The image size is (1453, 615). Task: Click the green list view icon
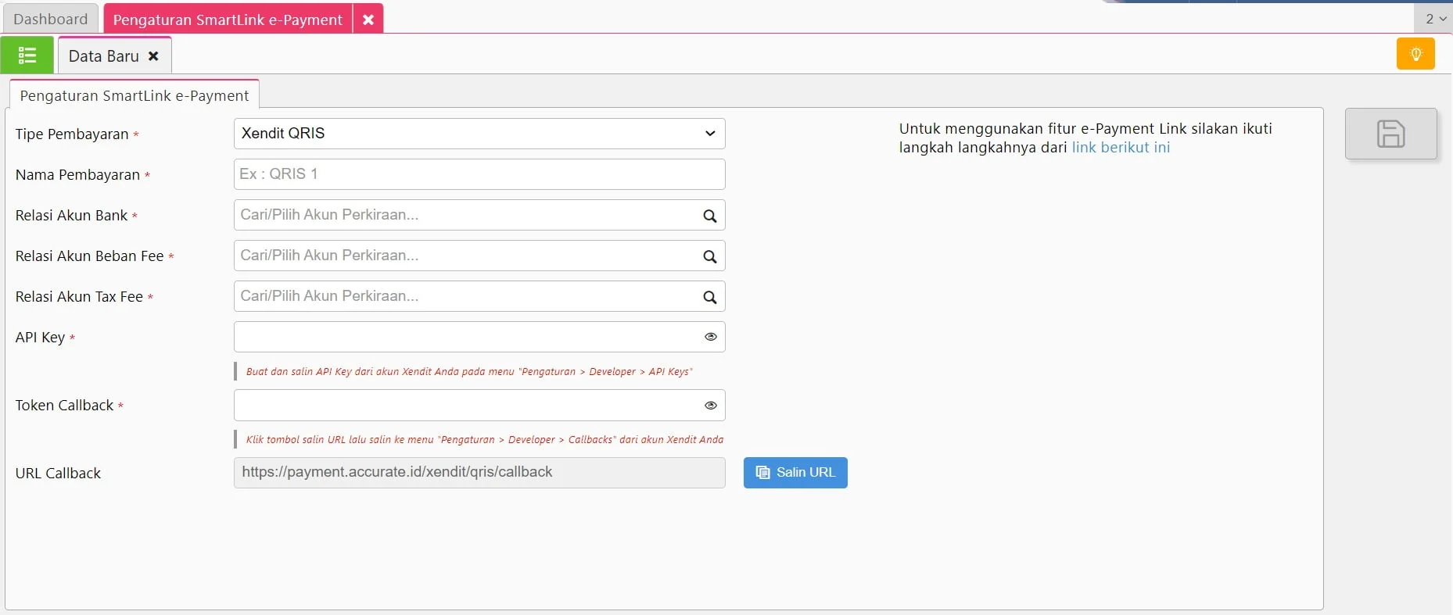point(27,55)
